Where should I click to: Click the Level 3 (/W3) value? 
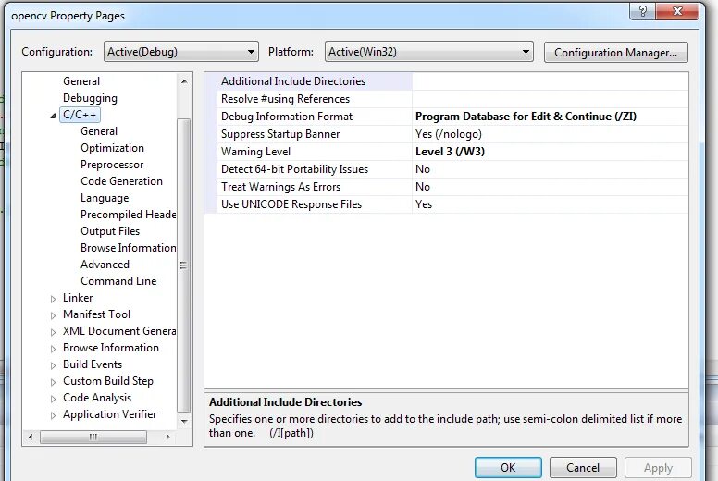click(450, 152)
